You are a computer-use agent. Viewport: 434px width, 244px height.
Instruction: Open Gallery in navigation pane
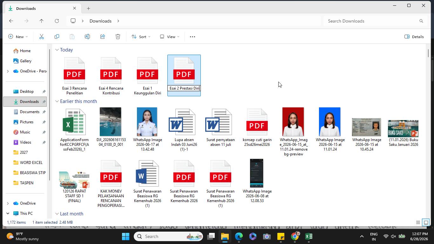click(25, 61)
